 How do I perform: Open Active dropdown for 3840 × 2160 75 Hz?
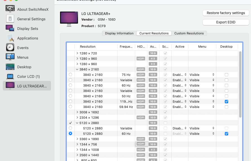click(x=179, y=75)
